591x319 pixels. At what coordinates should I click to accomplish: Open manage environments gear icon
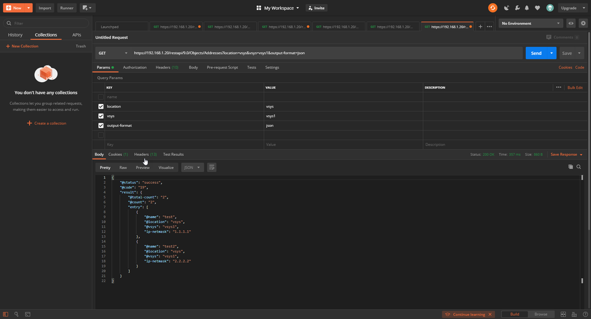point(583,24)
